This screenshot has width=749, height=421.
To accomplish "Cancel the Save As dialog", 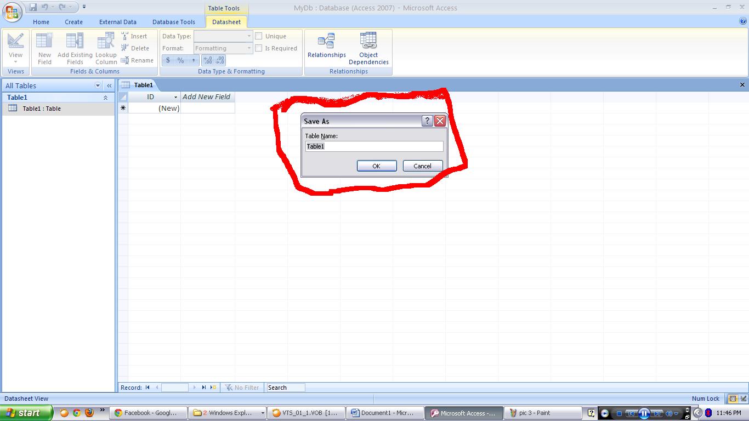I will tap(422, 166).
